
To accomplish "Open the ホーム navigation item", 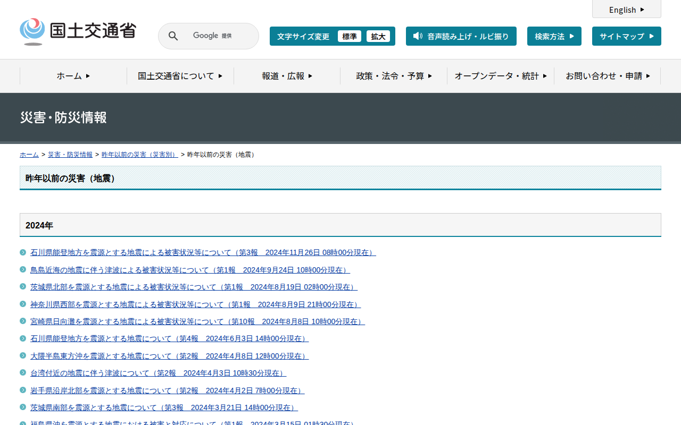I will (73, 76).
